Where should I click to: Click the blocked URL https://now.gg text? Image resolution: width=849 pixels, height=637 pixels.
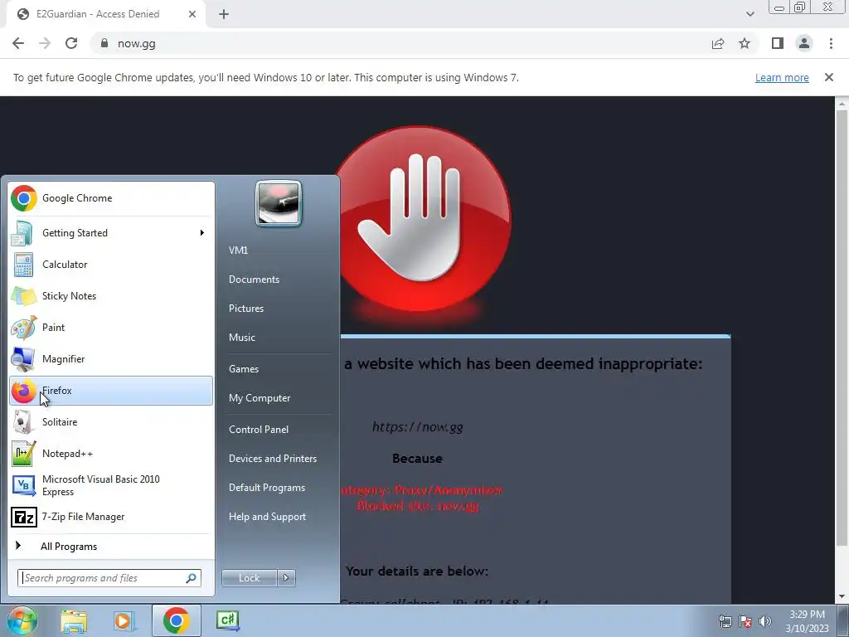click(x=418, y=427)
